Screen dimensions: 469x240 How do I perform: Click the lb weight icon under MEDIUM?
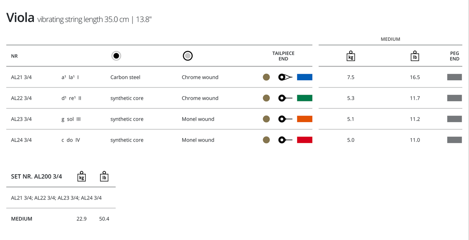[415, 56]
